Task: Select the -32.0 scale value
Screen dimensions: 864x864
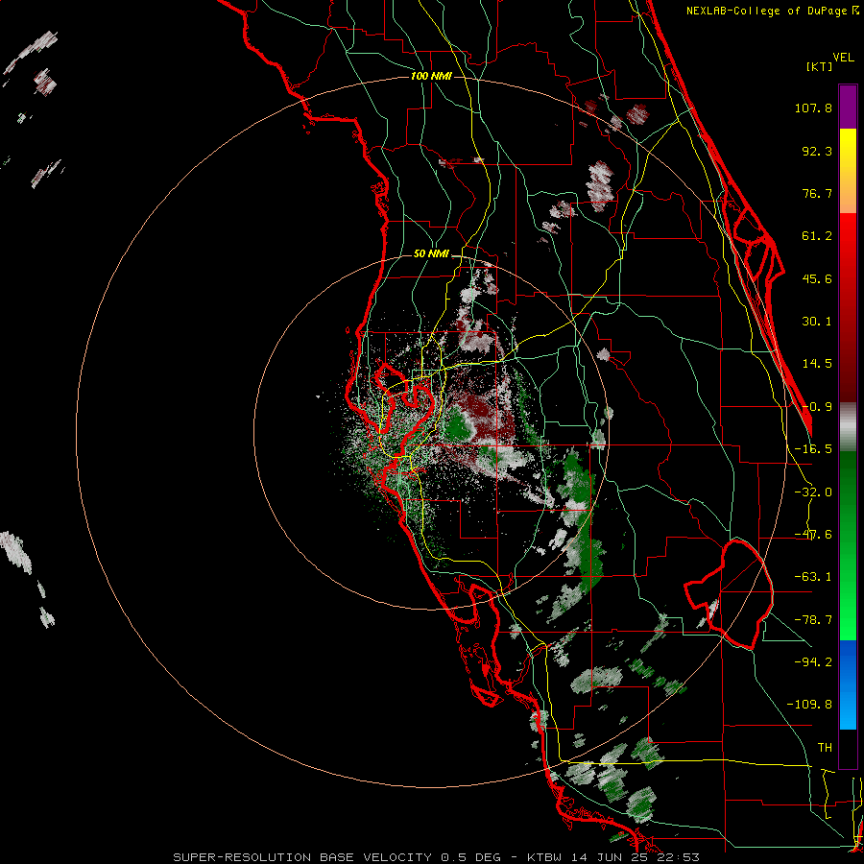Action: (x=813, y=492)
